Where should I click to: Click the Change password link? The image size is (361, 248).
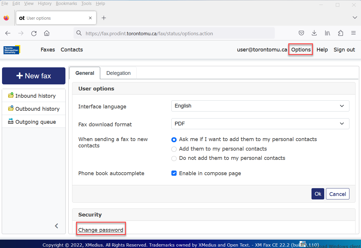click(101, 230)
